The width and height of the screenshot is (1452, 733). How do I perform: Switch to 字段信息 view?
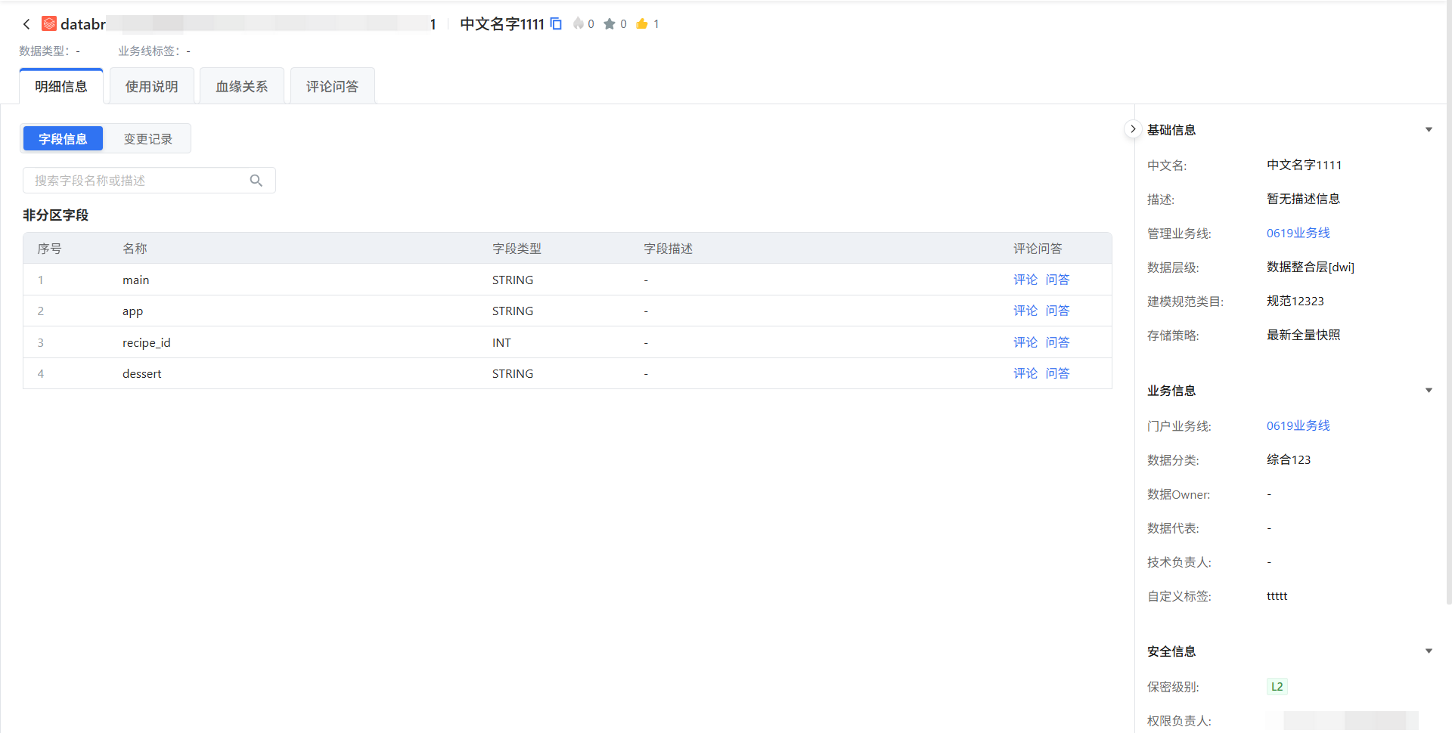[63, 139]
